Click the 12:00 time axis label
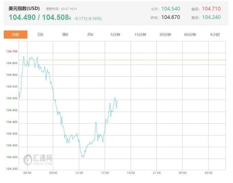233x183 pixels. 79,173
